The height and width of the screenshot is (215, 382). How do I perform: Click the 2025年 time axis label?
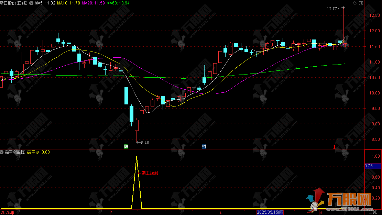point(8,212)
